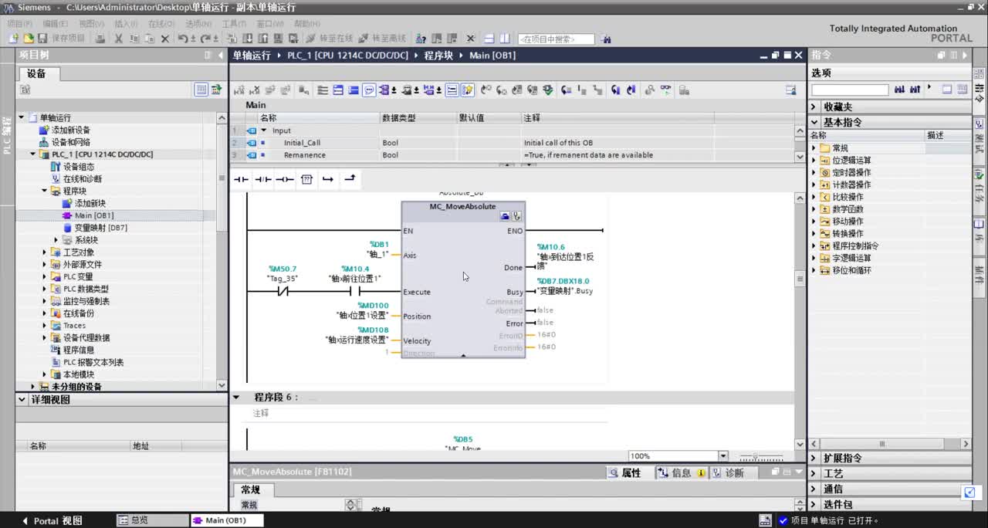The height and width of the screenshot is (528, 988).
Task: Click Go online (转至在线)
Action: pos(330,38)
